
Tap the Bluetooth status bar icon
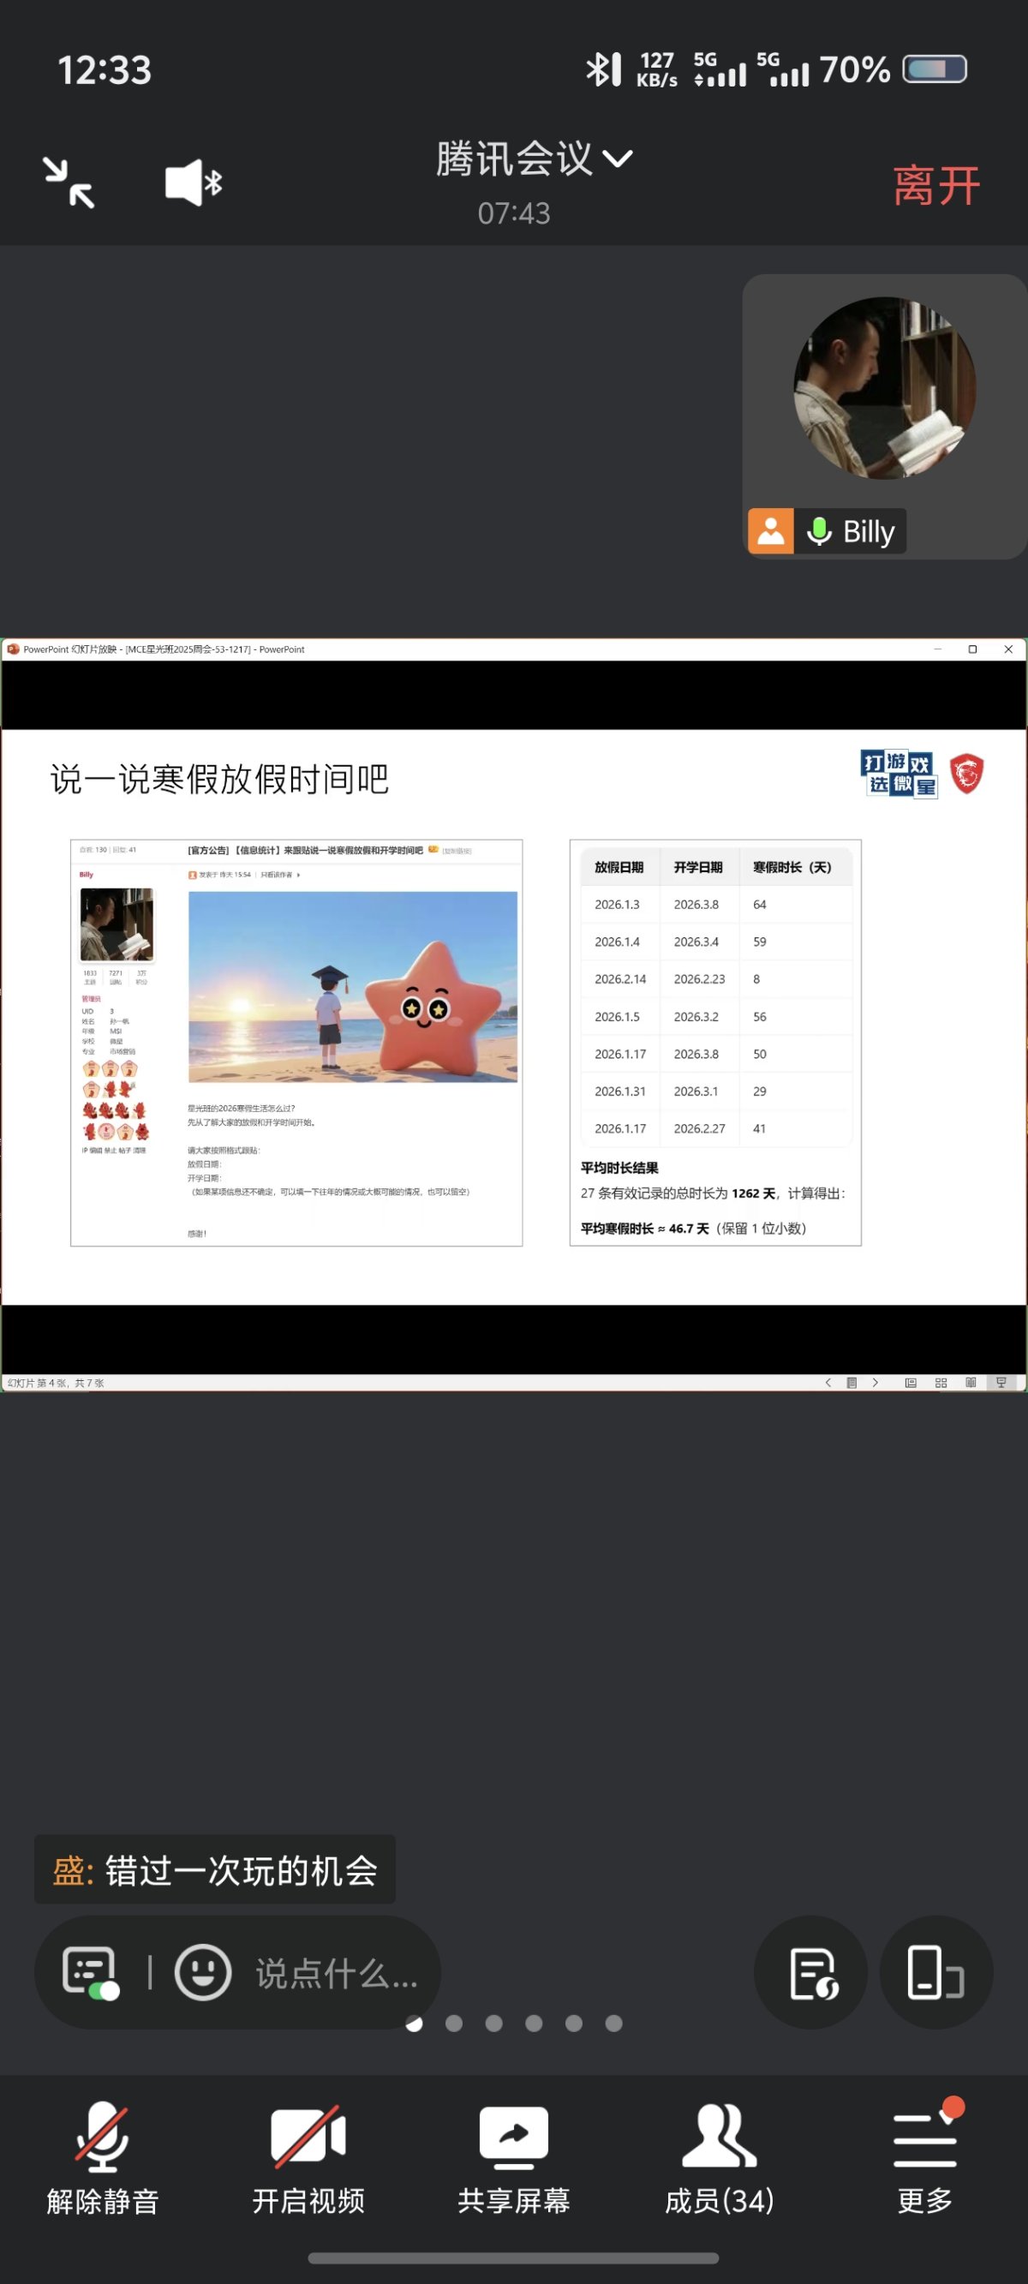pos(602,69)
